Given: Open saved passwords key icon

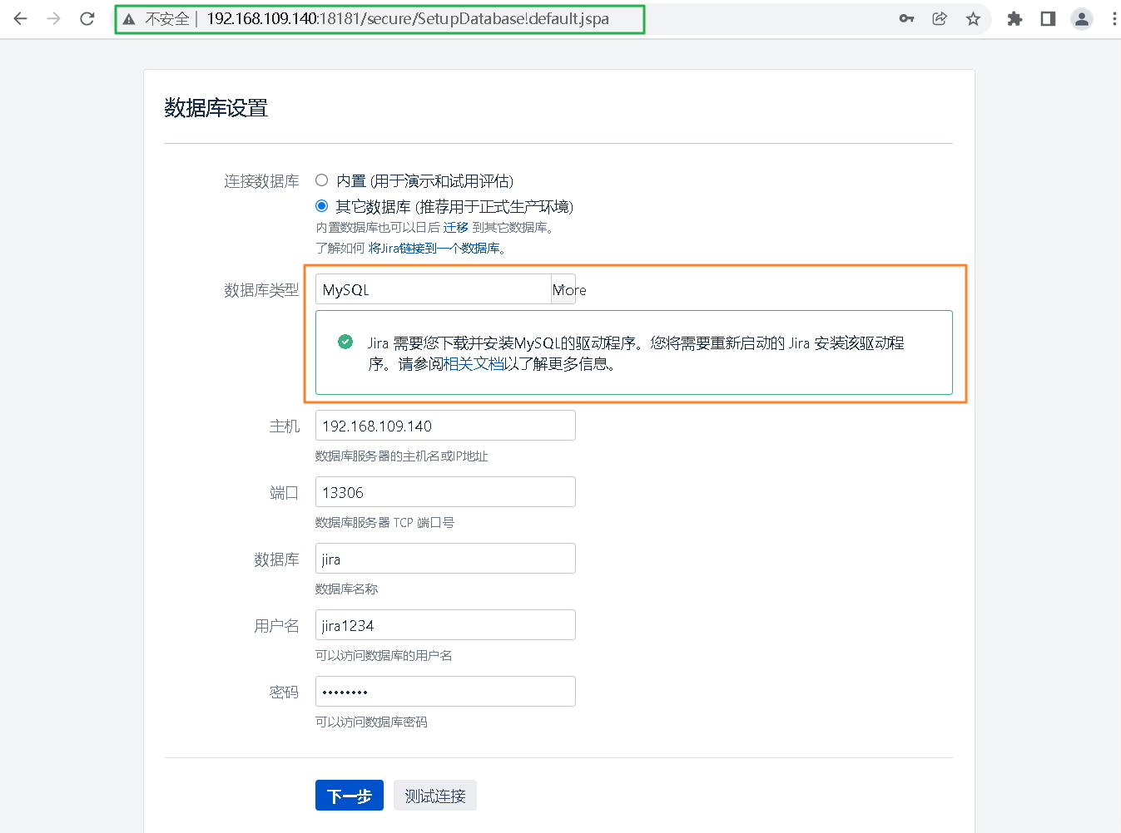Looking at the screenshot, I should (906, 18).
